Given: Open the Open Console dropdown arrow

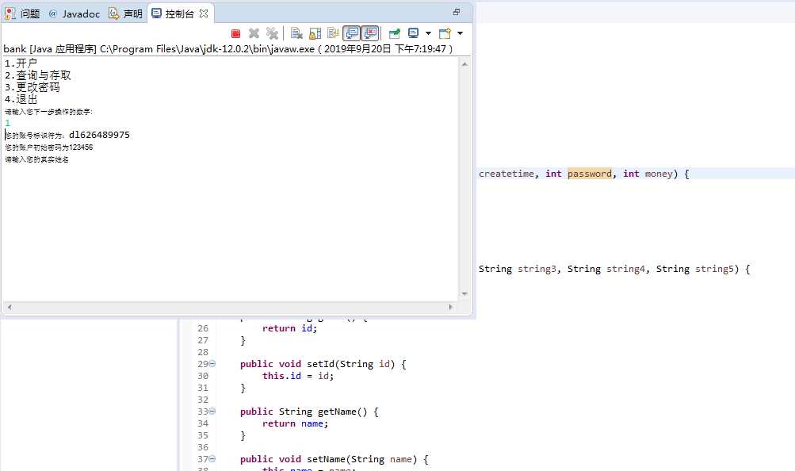Looking at the screenshot, I should click(x=461, y=33).
